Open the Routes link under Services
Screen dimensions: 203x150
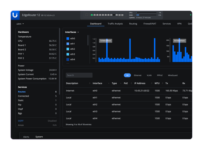pyautogui.click(x=22, y=92)
